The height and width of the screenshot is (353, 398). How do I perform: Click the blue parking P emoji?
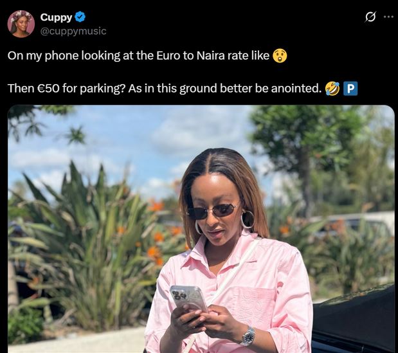[350, 89]
